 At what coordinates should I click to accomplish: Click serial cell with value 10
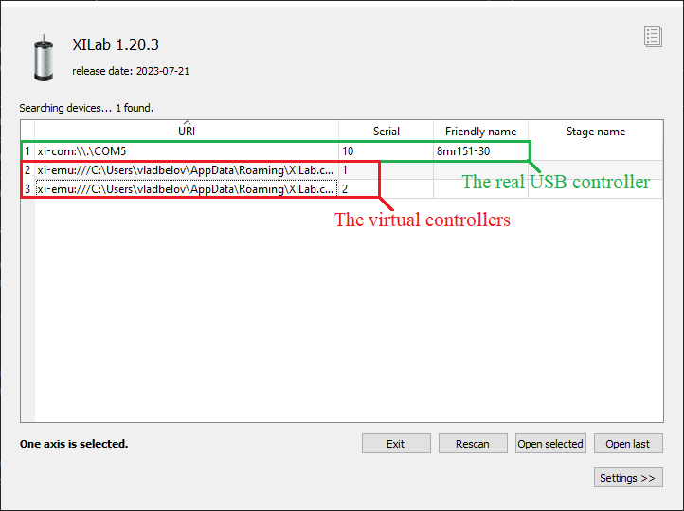tap(387, 151)
